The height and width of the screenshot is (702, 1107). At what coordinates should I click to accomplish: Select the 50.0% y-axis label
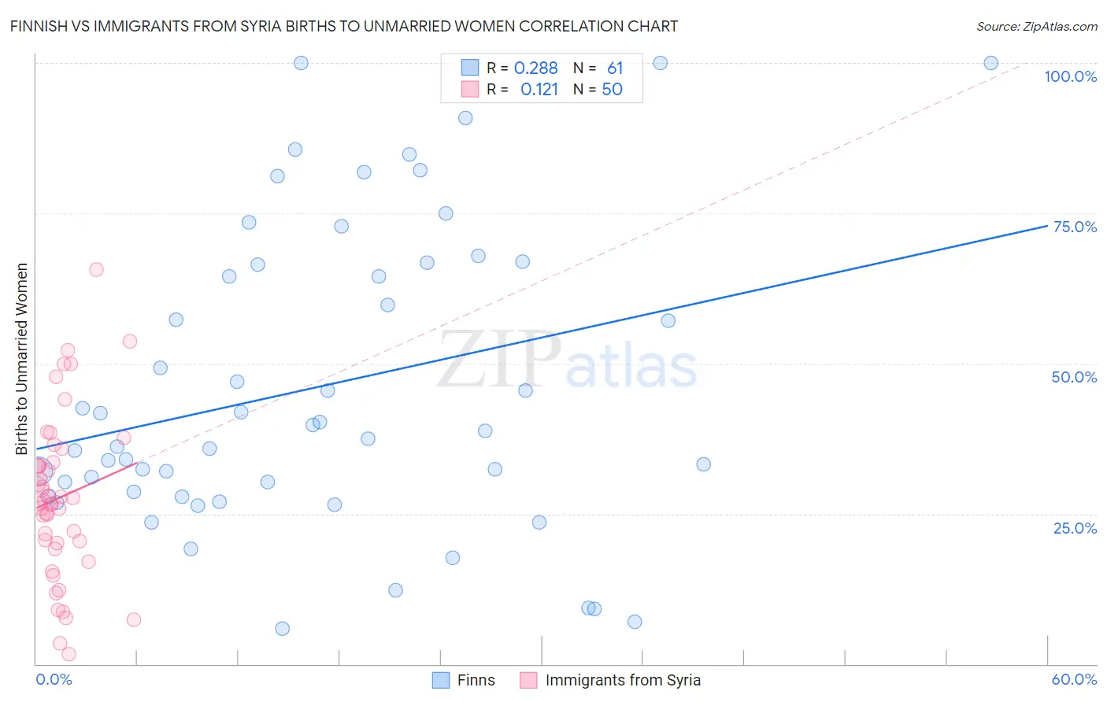tap(1074, 377)
